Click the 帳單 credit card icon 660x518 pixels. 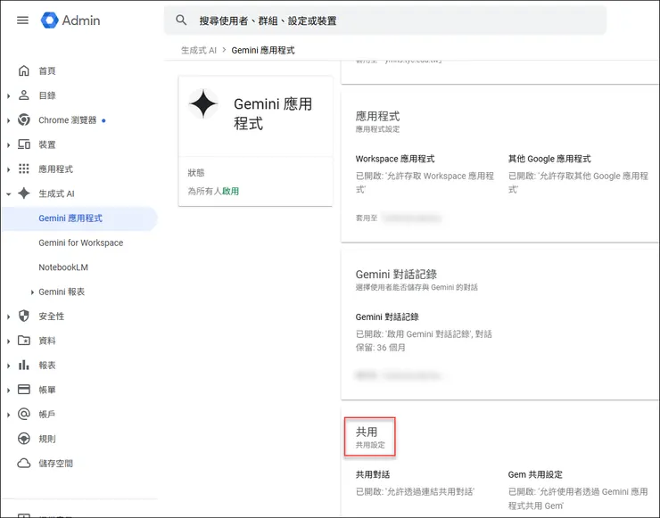click(24, 390)
